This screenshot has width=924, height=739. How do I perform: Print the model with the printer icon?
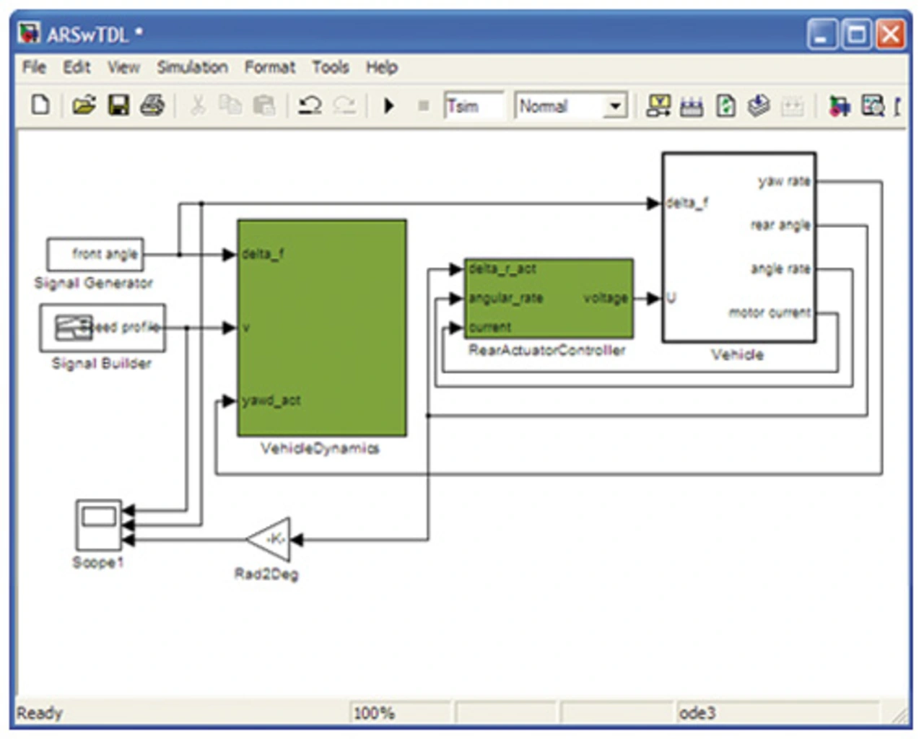pyautogui.click(x=152, y=105)
